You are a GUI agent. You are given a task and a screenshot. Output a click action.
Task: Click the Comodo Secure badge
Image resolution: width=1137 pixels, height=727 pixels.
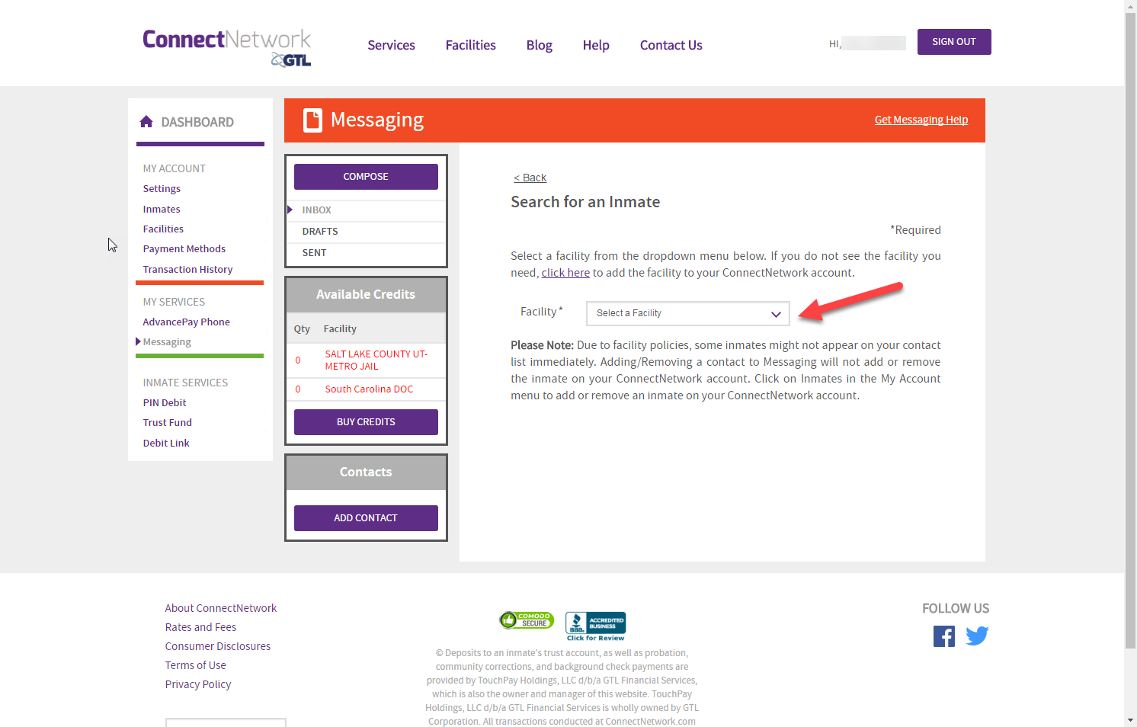tap(527, 620)
